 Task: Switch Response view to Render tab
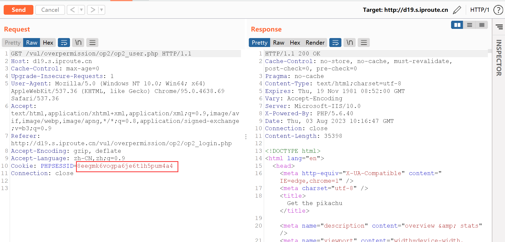[x=315, y=43]
